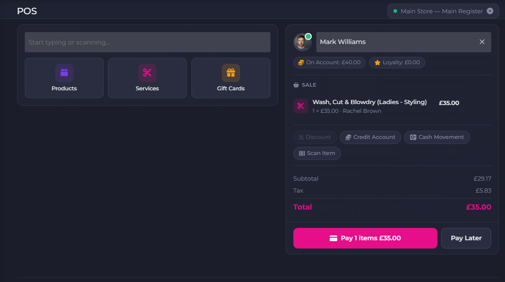Click the star icon on the Loyalty badge
The width and height of the screenshot is (505, 282).
378,62
